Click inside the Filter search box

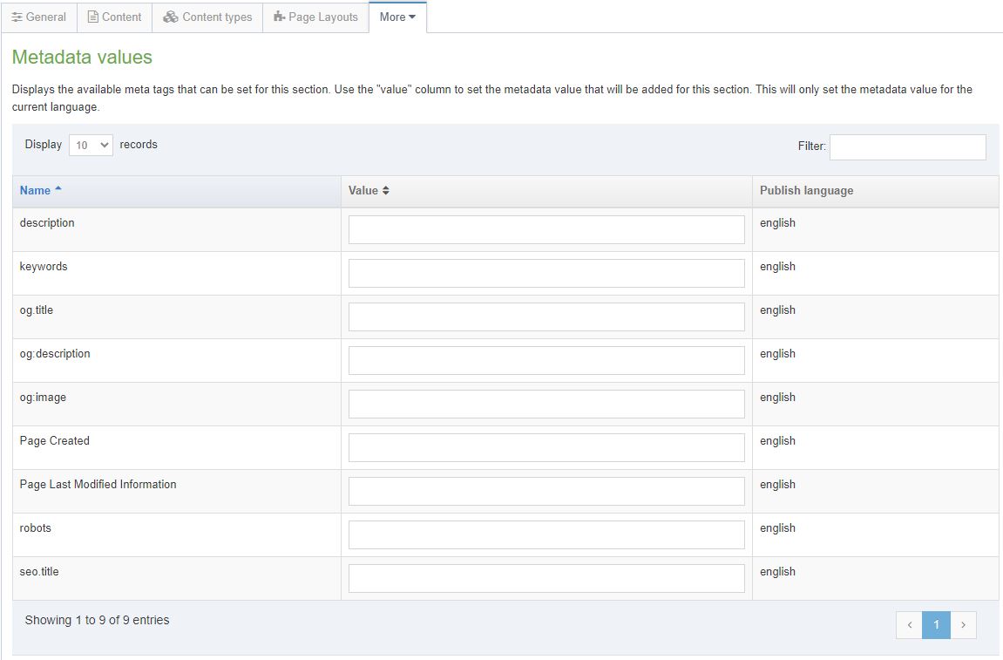(907, 146)
